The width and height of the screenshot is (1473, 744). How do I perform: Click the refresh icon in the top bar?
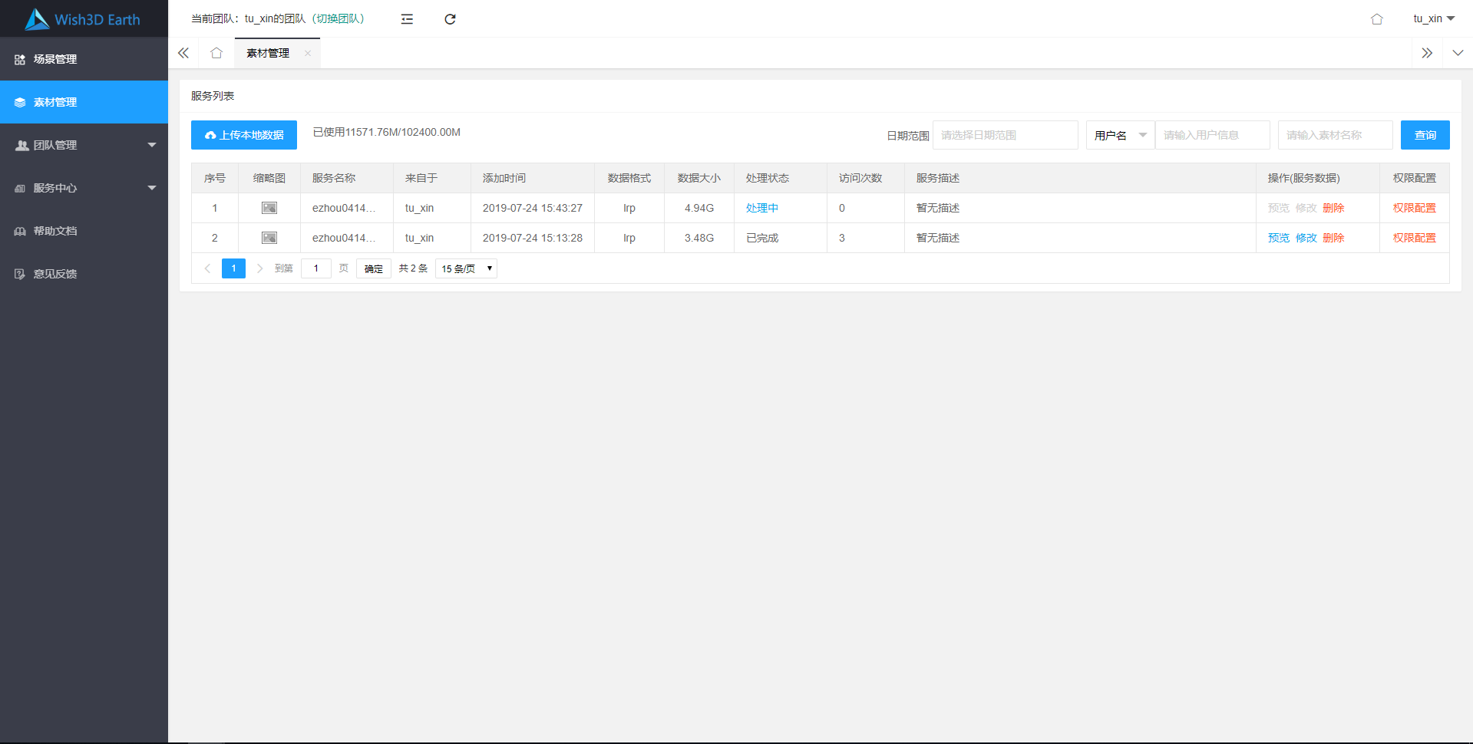450,19
